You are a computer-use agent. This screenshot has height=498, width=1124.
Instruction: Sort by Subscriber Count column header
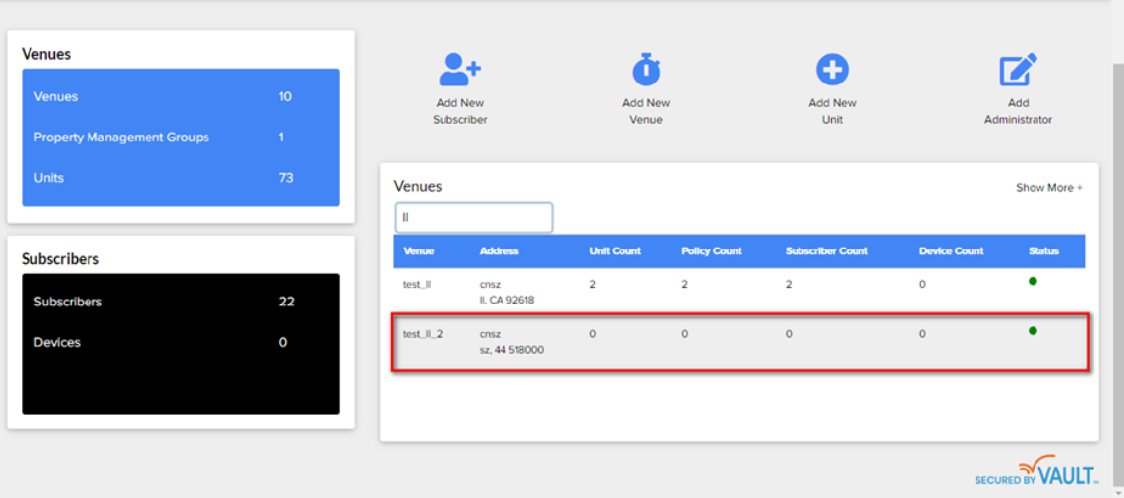pos(826,251)
